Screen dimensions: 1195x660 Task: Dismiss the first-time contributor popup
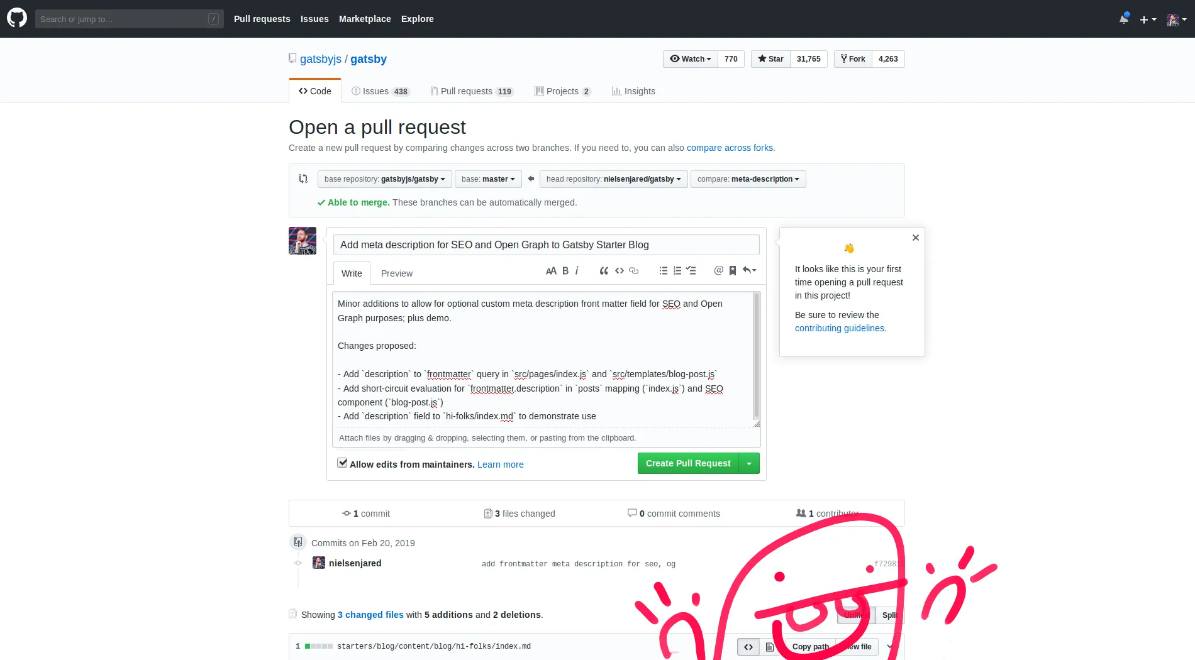[x=916, y=238]
